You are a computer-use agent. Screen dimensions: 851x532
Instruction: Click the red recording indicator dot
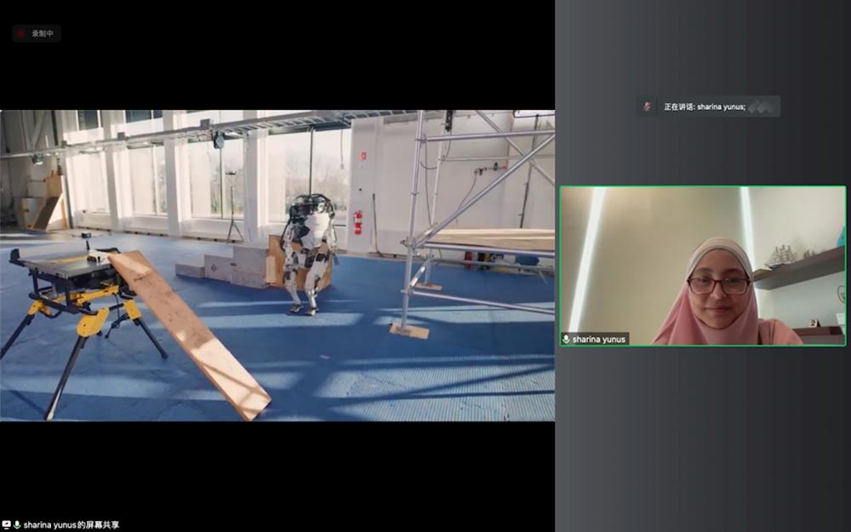tap(22, 34)
